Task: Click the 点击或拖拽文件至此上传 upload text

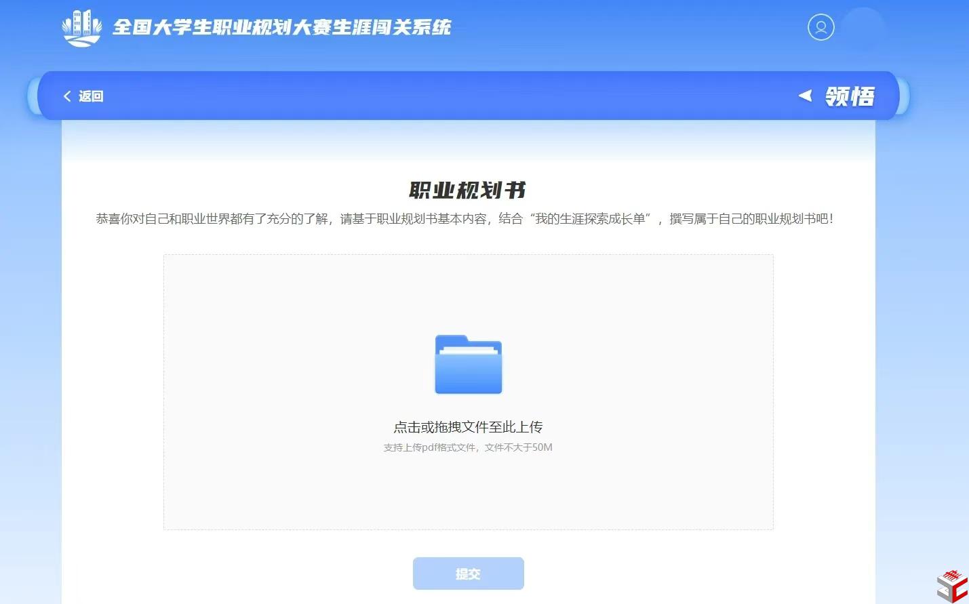Action: click(x=468, y=427)
